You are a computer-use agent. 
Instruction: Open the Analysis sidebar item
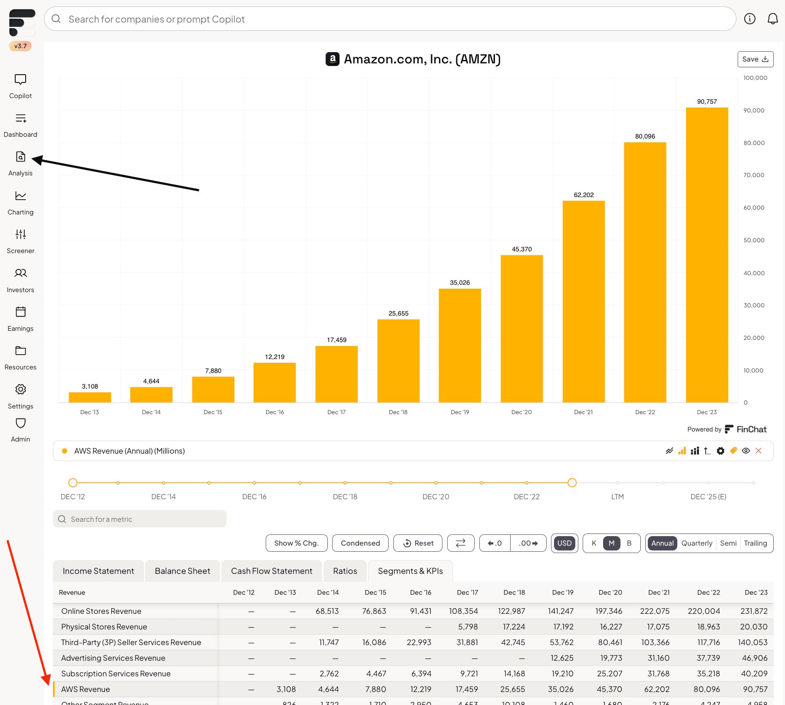tap(20, 164)
